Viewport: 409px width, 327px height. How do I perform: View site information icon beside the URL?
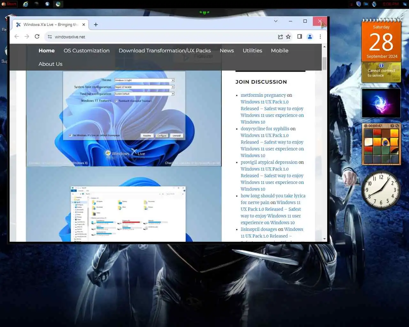tap(50, 37)
